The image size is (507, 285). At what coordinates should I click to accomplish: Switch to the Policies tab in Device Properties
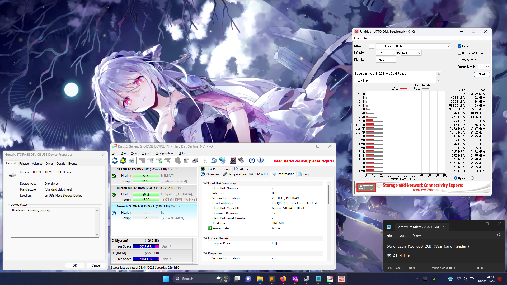click(24, 164)
